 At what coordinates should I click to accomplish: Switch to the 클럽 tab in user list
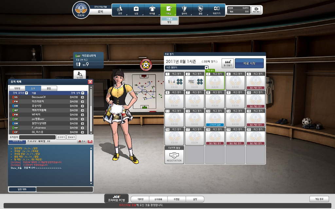click(x=48, y=88)
